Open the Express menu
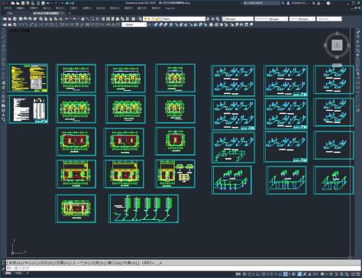The height and width of the screenshot is (278, 362). click(170, 8)
